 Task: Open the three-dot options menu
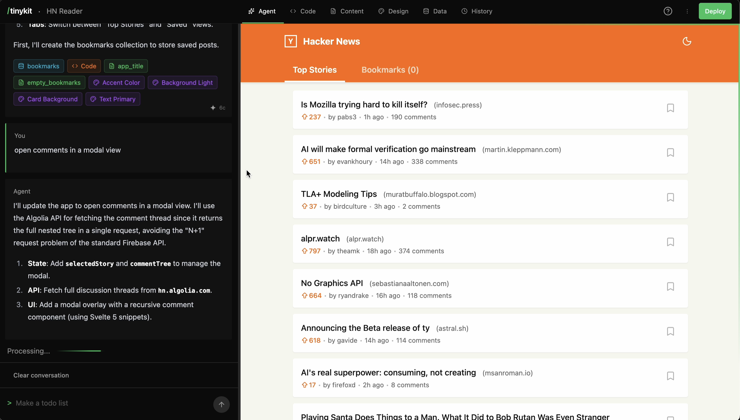pos(687,11)
